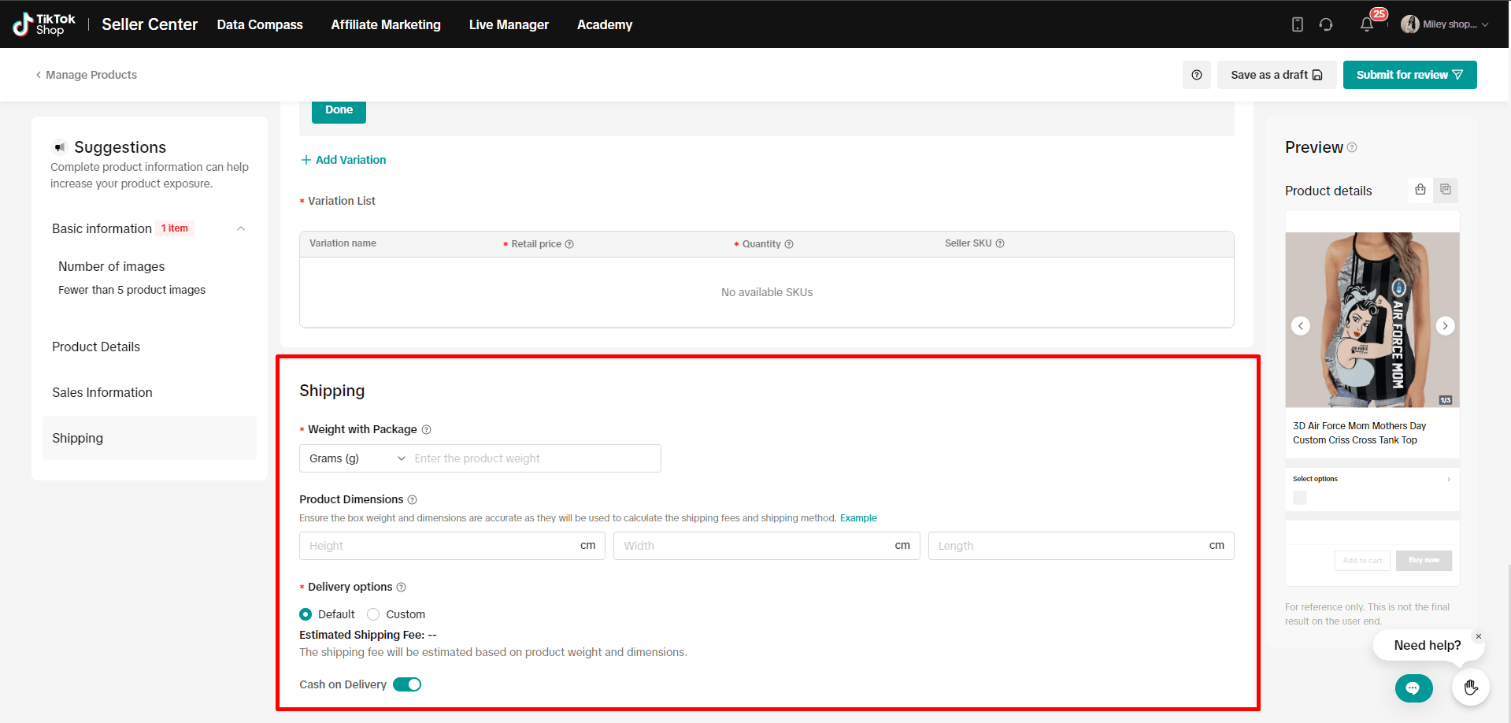Open the green chat bubble icon

click(x=1413, y=688)
